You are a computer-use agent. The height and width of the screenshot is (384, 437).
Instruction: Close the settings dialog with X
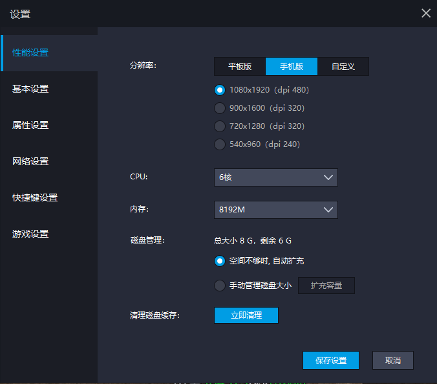(x=426, y=14)
